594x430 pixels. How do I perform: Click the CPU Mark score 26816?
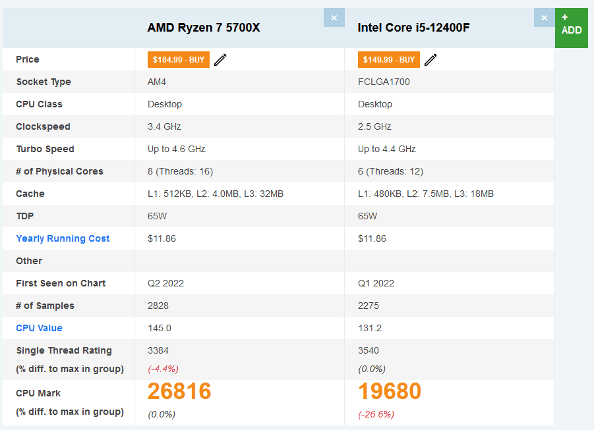point(179,391)
